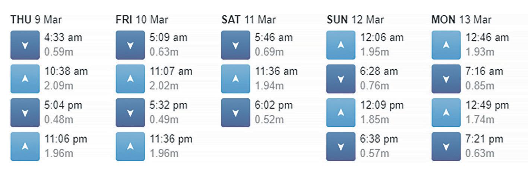The image size is (528, 178).
Task: Click the low tide icon for Saturday 6:02 pm
Action: coord(235,112)
